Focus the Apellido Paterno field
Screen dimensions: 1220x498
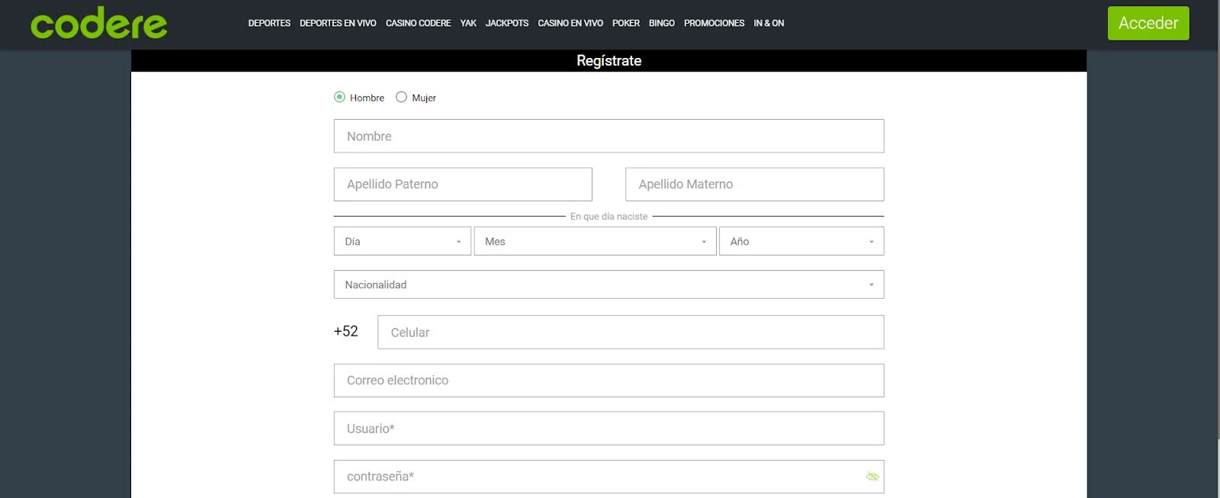point(463,185)
